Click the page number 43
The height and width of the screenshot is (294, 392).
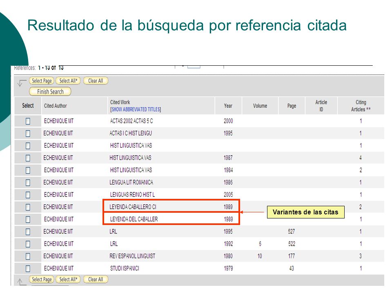tap(292, 268)
